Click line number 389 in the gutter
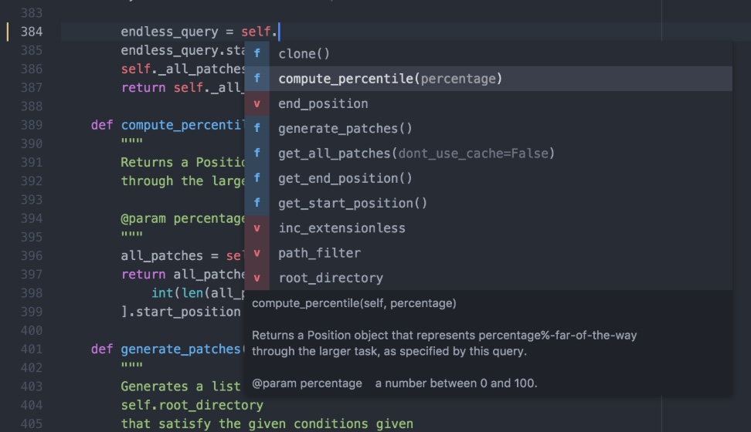751x432 pixels. click(32, 125)
